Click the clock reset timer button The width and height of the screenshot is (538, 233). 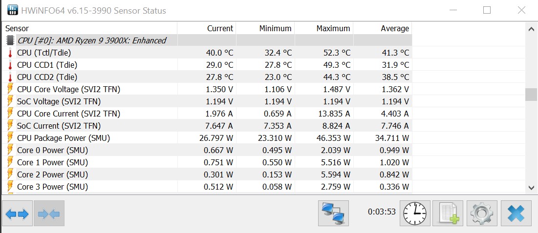[x=414, y=214]
